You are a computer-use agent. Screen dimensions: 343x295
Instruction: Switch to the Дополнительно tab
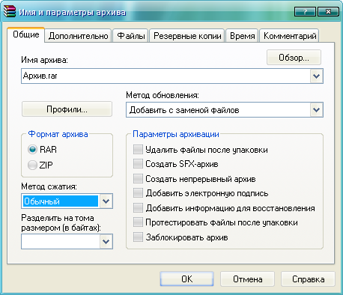(79, 36)
